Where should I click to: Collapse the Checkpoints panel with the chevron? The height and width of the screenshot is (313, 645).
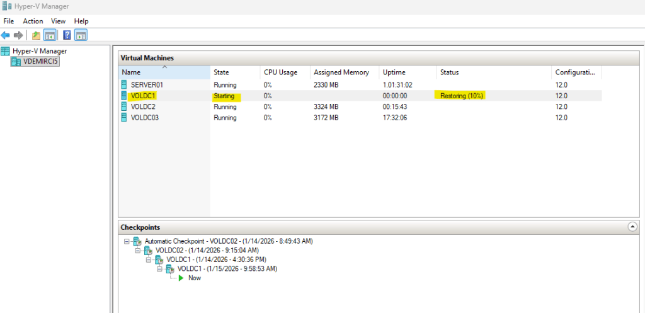[632, 227]
